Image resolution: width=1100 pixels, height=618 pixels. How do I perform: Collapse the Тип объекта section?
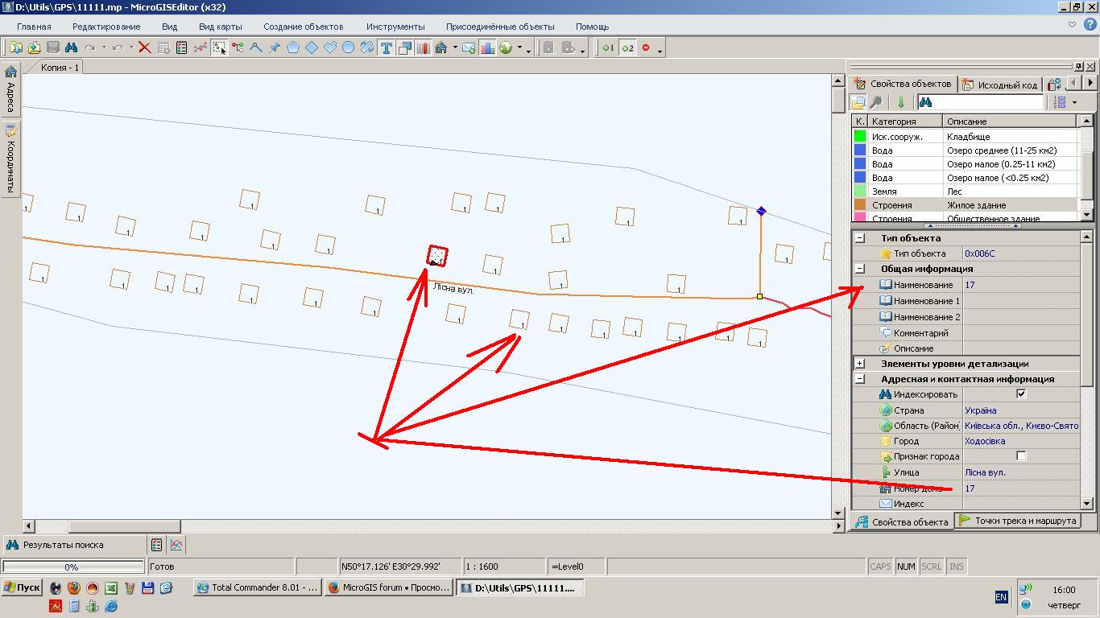(x=859, y=238)
